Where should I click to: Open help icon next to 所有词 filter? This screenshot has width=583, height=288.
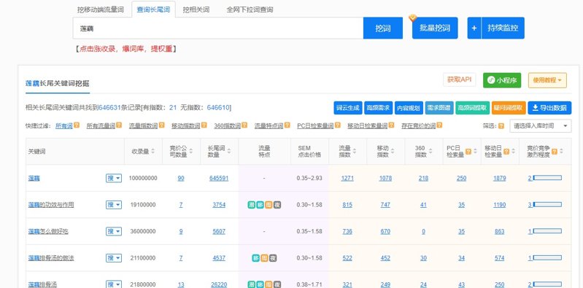77,125
